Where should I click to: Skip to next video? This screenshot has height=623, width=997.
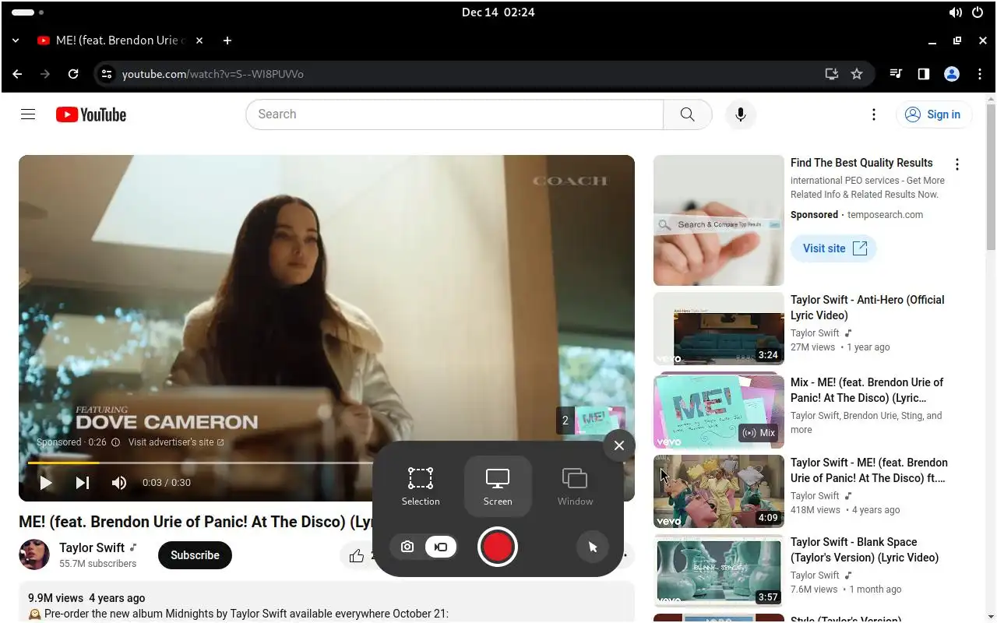coord(83,483)
